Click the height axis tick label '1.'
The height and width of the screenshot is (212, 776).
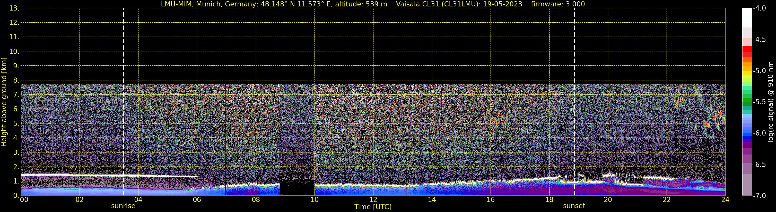click(16, 181)
